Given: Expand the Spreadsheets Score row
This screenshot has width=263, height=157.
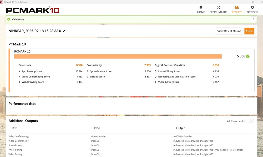Looking at the screenshot, I should coord(88,71).
